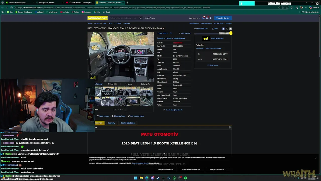The image size is (321, 181).
Task: Open the YouTube bookmark
Action: (64, 12)
